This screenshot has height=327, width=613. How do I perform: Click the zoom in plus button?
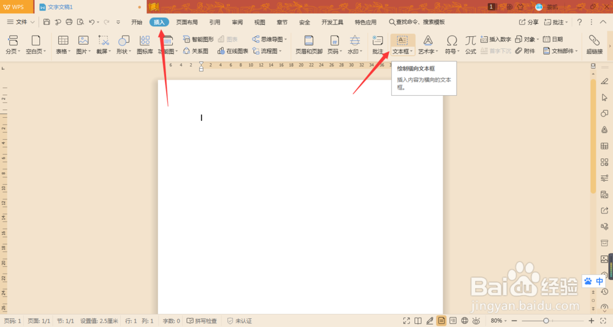(x=591, y=321)
